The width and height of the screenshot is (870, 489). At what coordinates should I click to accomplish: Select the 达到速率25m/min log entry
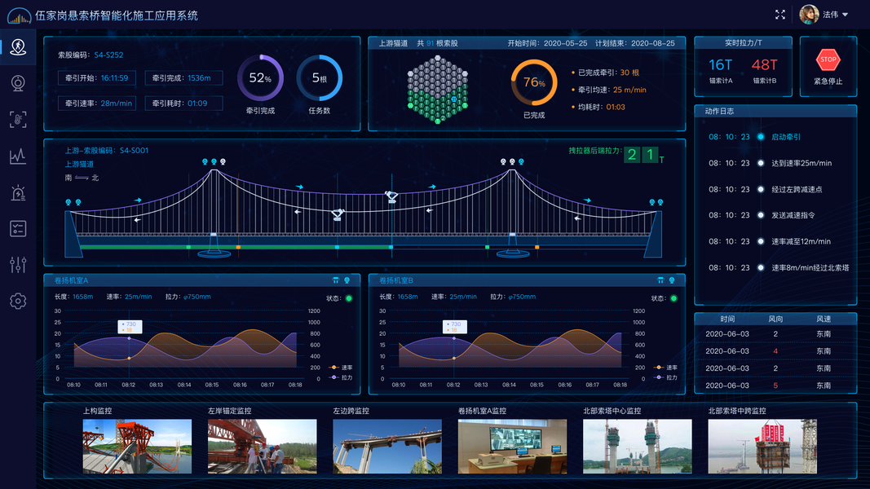click(802, 163)
